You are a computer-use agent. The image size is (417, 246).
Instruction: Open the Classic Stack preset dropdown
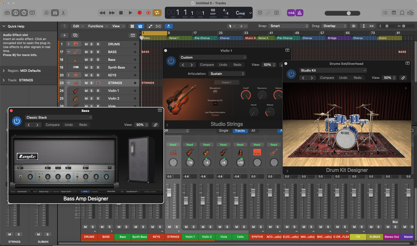(x=59, y=117)
